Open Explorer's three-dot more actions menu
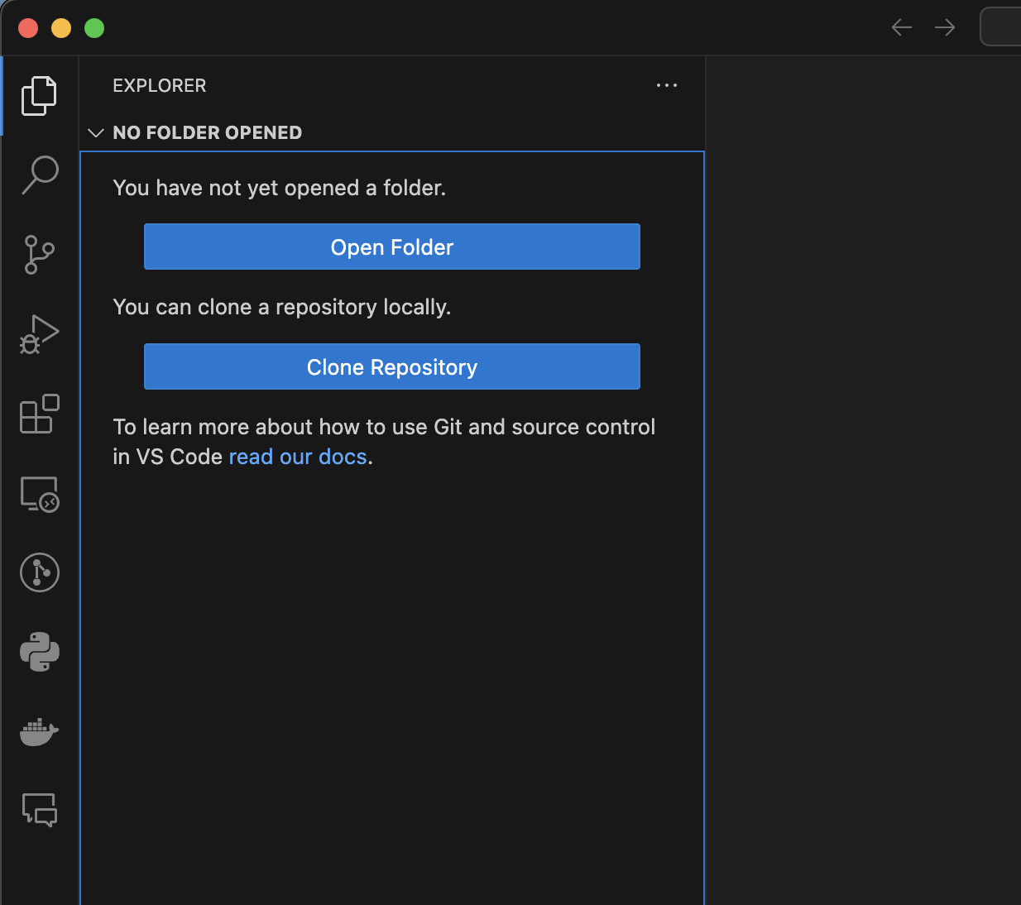 [666, 85]
